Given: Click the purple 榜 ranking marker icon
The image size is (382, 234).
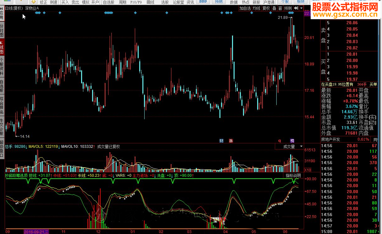Looking at the screenshot, I should coord(292,141).
